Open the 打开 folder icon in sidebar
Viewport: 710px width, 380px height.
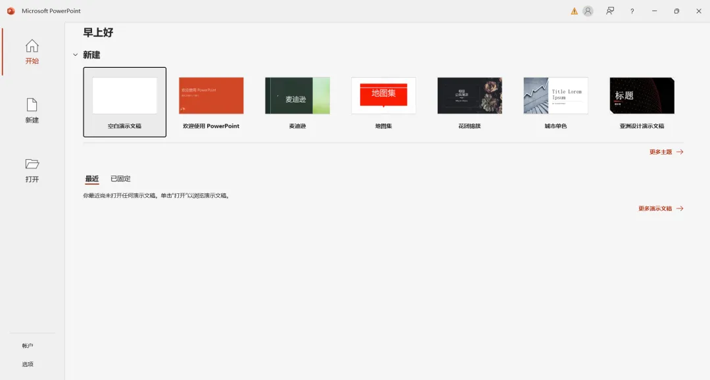click(x=32, y=164)
